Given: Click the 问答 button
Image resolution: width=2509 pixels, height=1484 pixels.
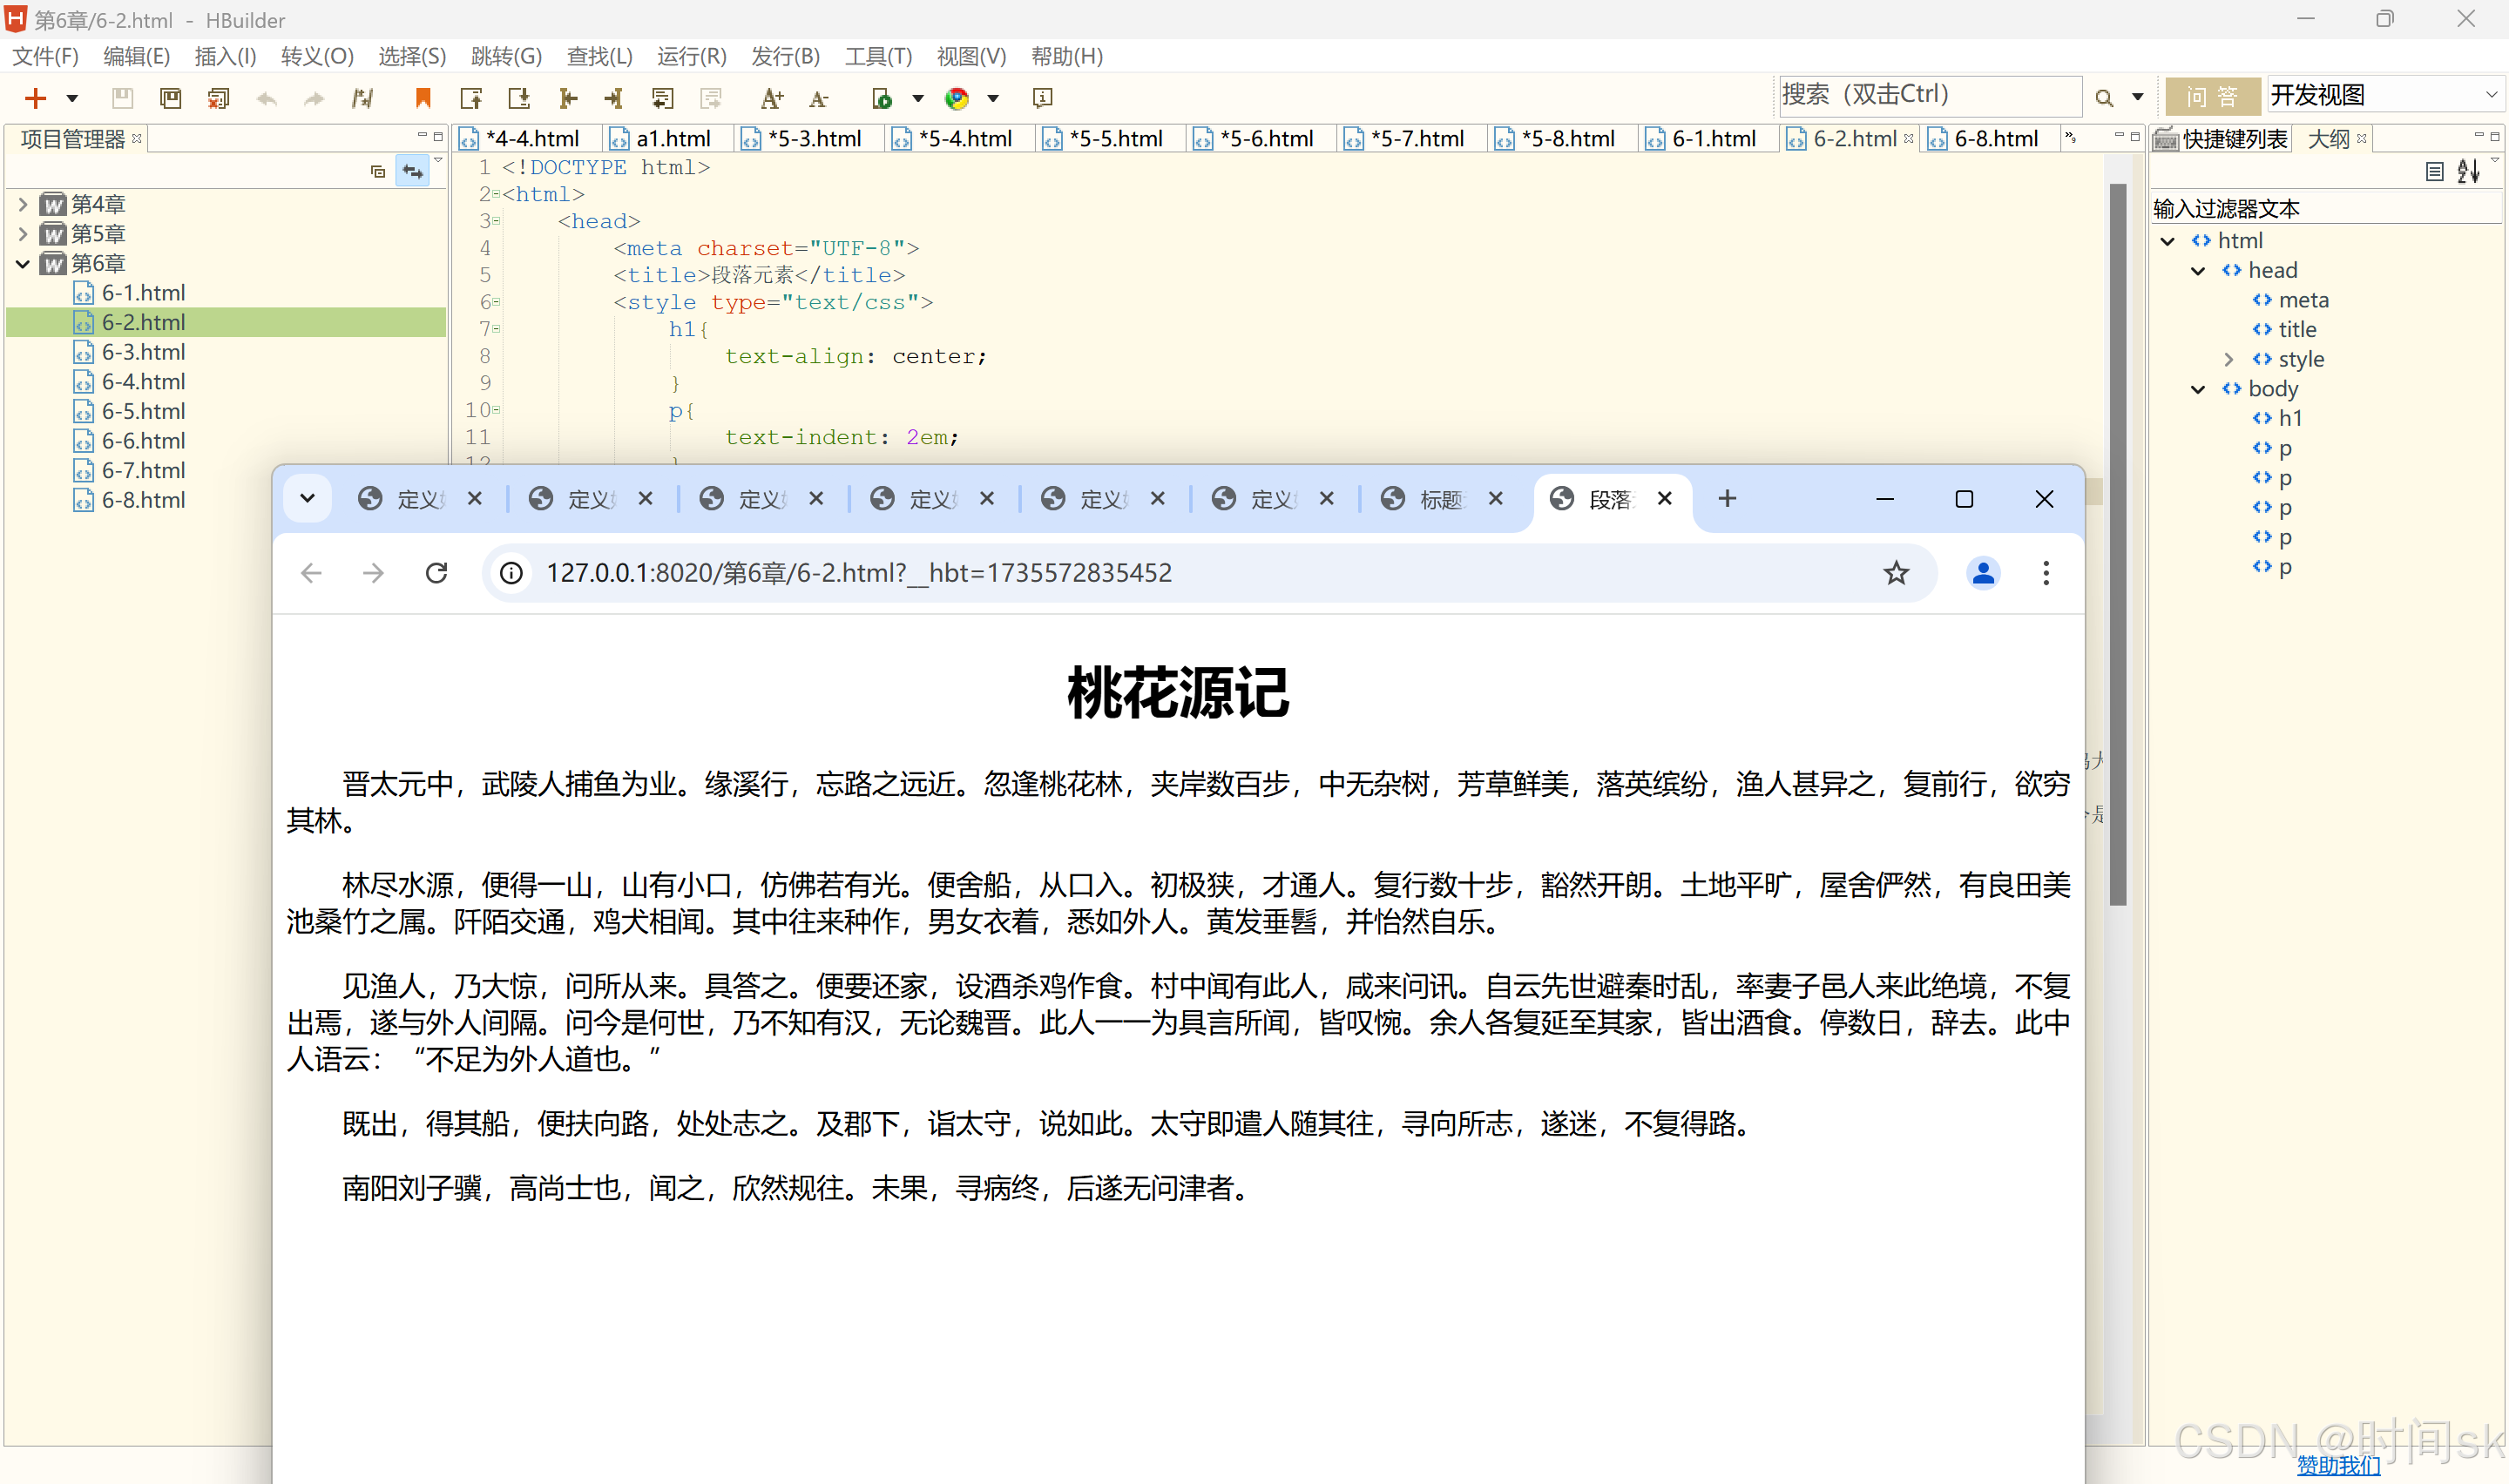Looking at the screenshot, I should pos(2212,96).
